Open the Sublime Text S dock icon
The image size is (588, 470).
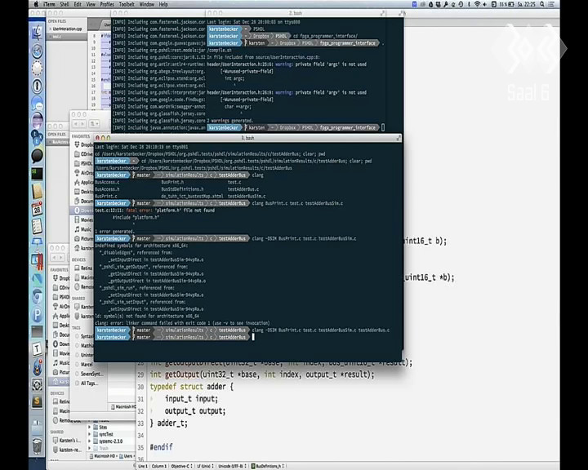click(37, 401)
